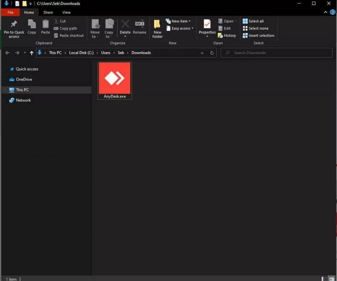
Task: Click the AnyDesk.exe file name label
Action: pyautogui.click(x=115, y=96)
